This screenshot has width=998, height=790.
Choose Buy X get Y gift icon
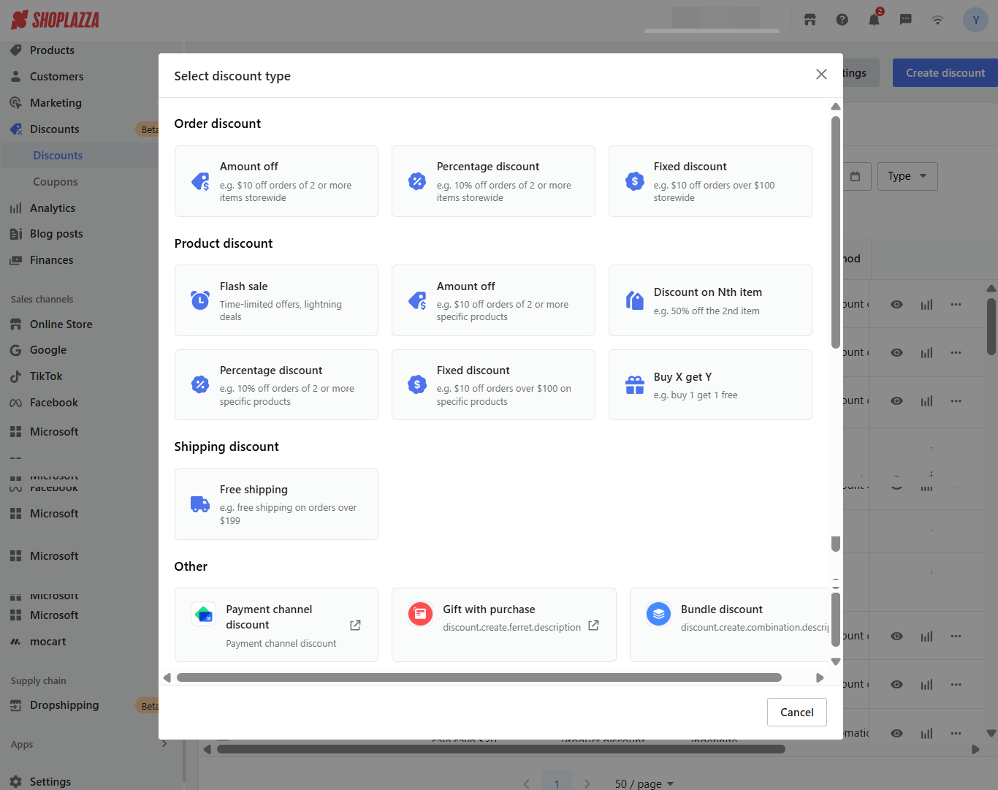(634, 384)
